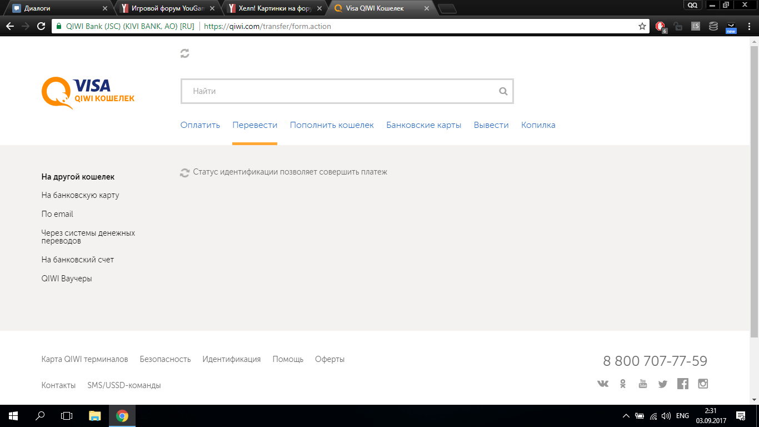The width and height of the screenshot is (759, 427).
Task: Go to the Пополнить кошелек section
Action: pyautogui.click(x=332, y=125)
